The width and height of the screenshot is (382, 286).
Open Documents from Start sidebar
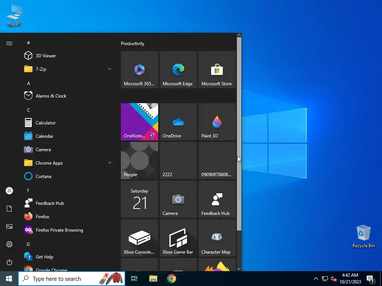coord(9,209)
